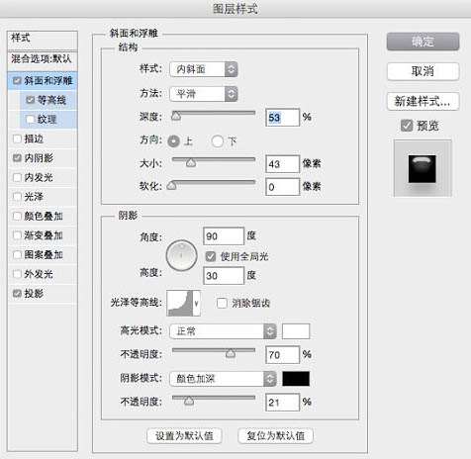Viewport: 471px width, 459px height.
Task: Open the 方法 平滑 dropdown
Action: 204,94
